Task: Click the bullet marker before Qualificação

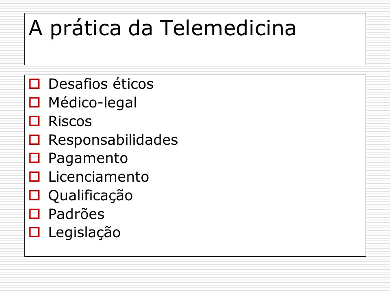Action: 34,195
